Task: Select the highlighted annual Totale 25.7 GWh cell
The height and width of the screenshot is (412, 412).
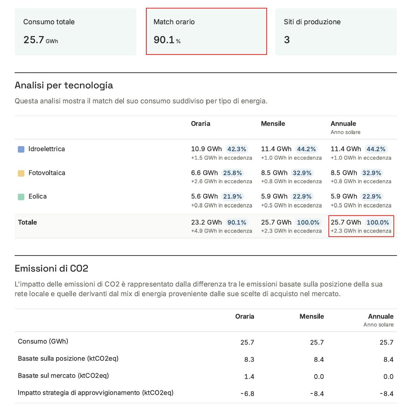Action: (361, 226)
